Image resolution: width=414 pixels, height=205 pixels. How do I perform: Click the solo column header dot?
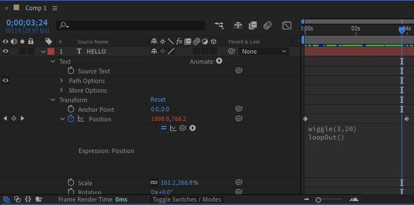(23, 41)
